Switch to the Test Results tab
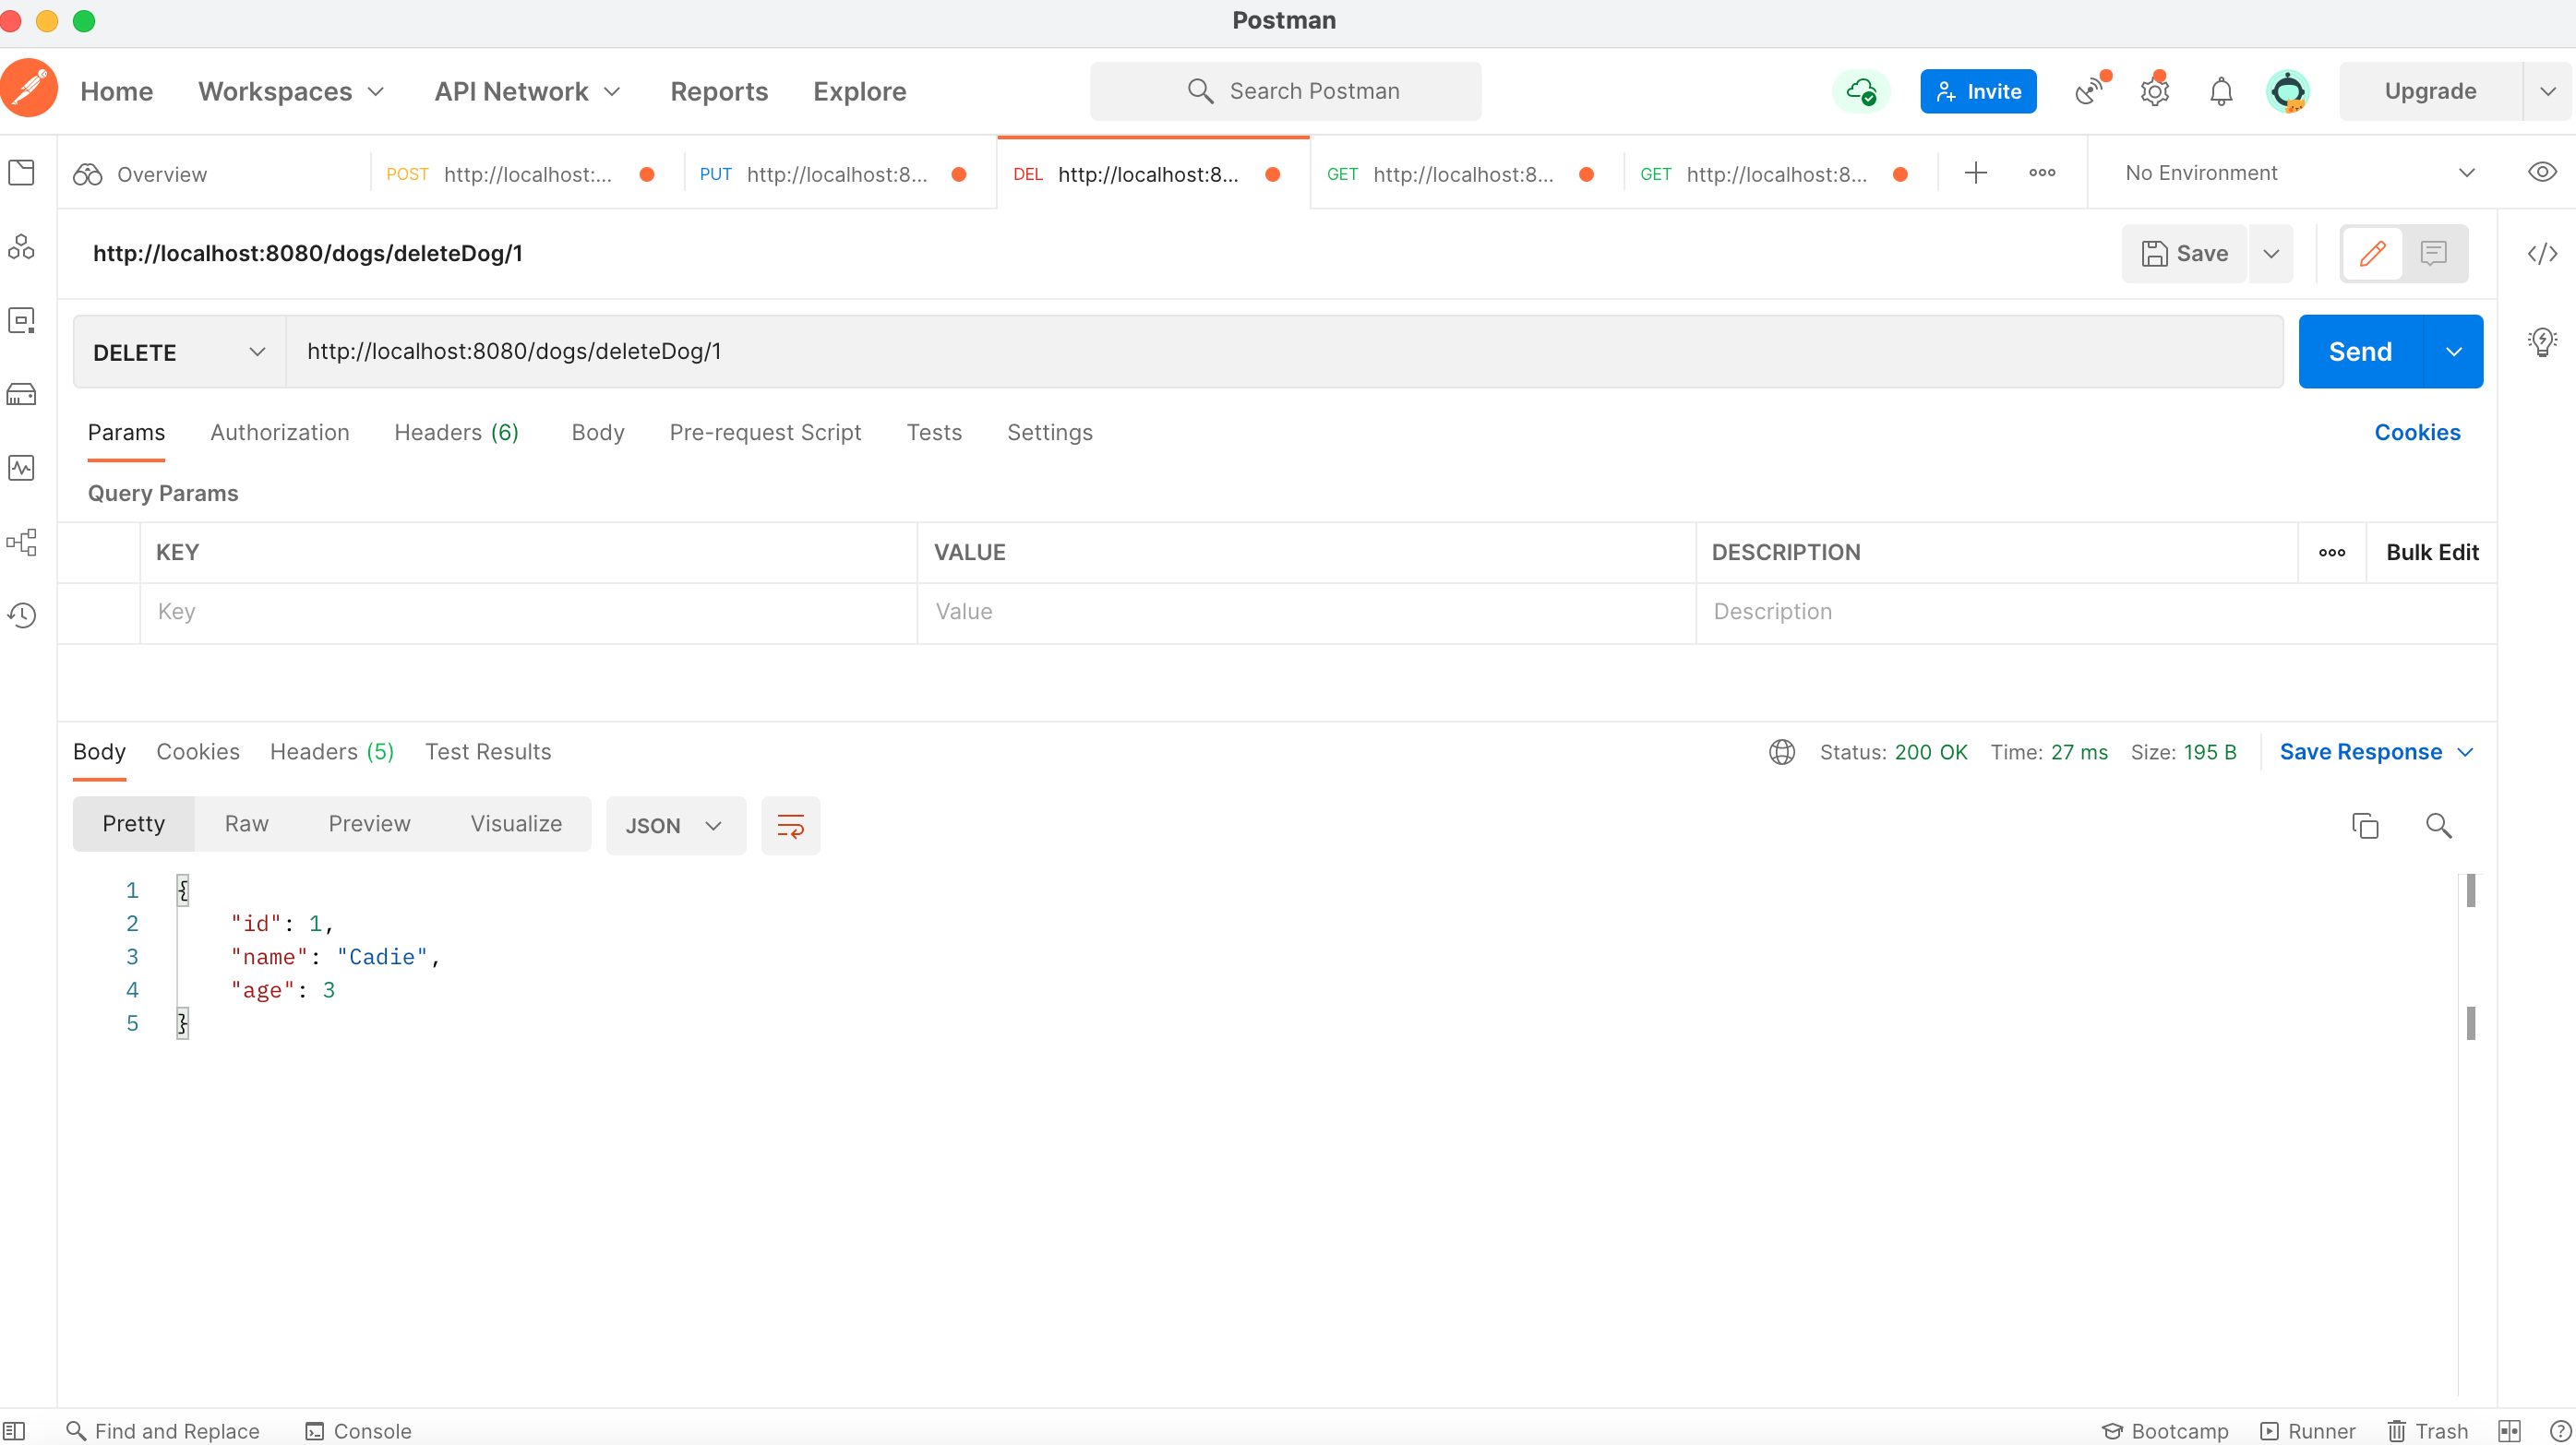The width and height of the screenshot is (2576, 1445). tap(488, 751)
